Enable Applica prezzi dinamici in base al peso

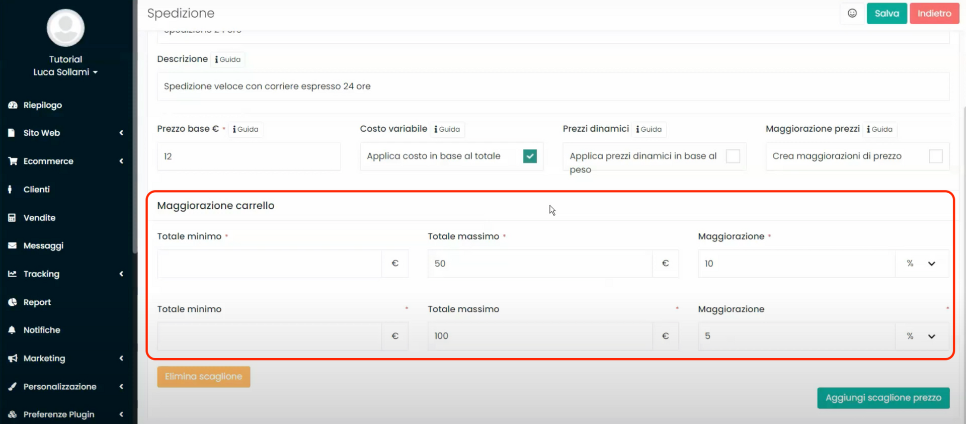pos(733,156)
